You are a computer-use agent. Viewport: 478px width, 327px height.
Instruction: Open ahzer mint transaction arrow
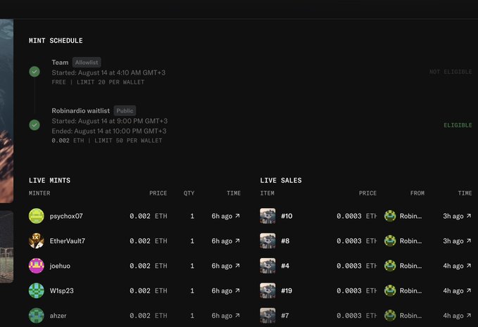point(237,316)
